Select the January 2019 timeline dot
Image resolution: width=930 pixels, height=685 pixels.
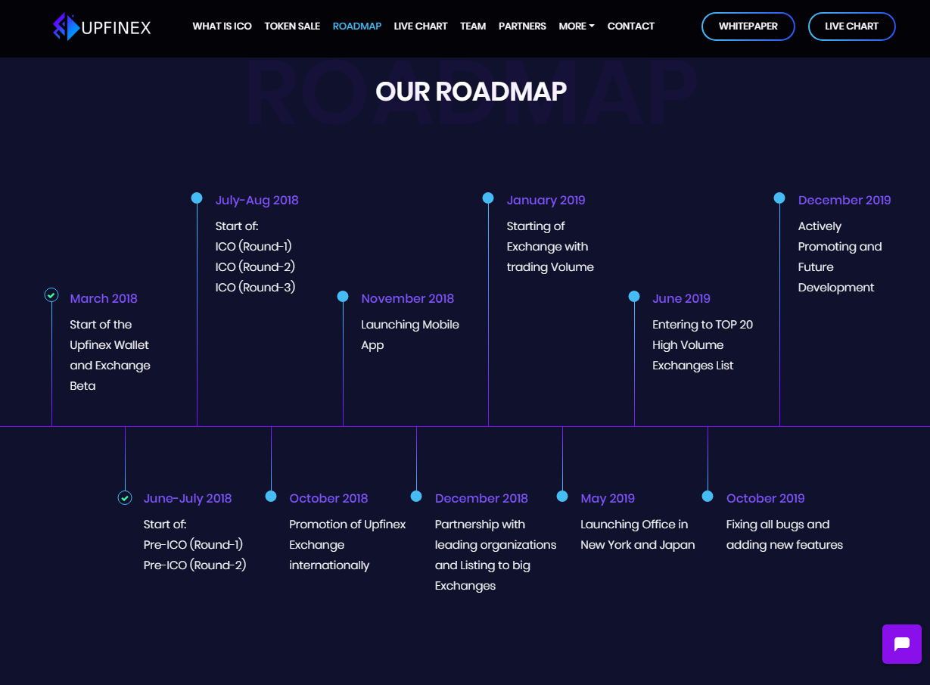488,198
